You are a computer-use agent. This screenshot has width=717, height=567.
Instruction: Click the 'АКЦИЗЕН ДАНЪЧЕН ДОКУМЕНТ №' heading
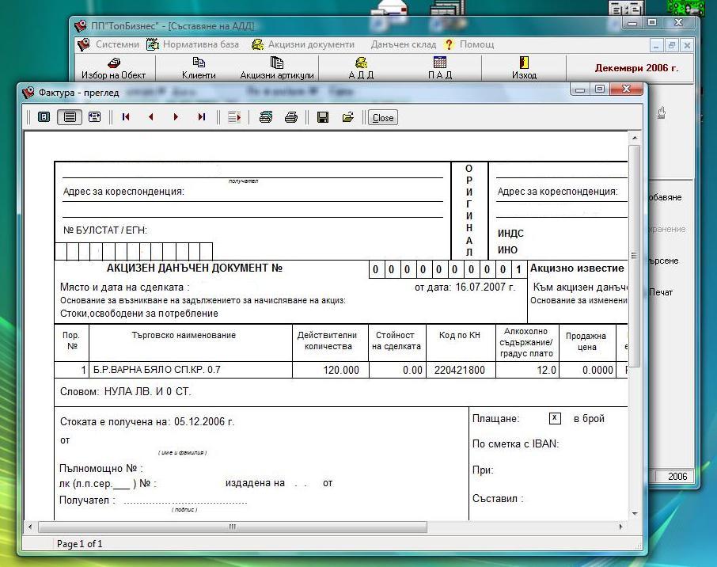(x=195, y=268)
